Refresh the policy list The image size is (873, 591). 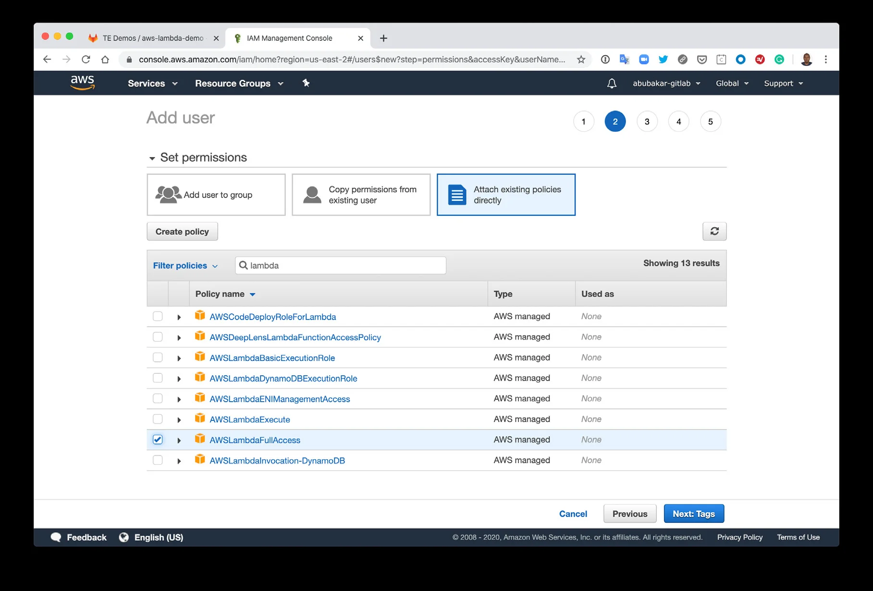[x=714, y=231]
